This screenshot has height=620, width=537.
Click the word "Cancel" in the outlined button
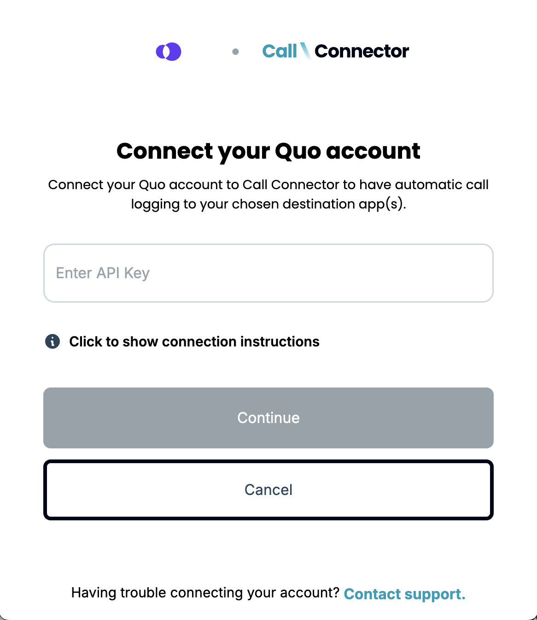[x=268, y=490]
